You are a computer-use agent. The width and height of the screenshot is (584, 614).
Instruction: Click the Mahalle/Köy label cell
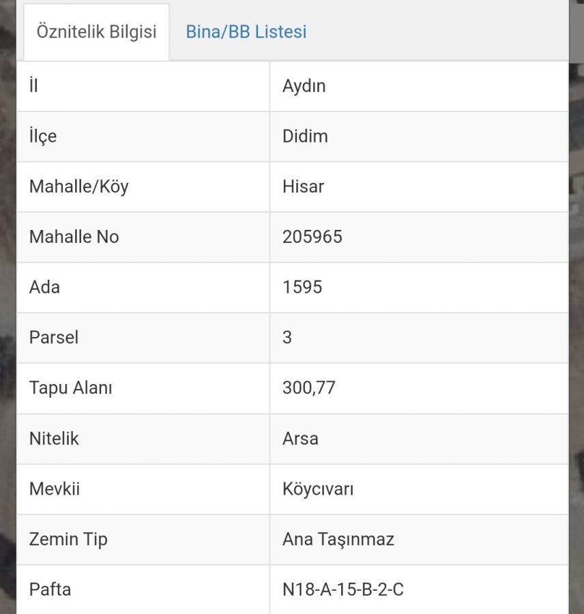pyautogui.click(x=143, y=187)
